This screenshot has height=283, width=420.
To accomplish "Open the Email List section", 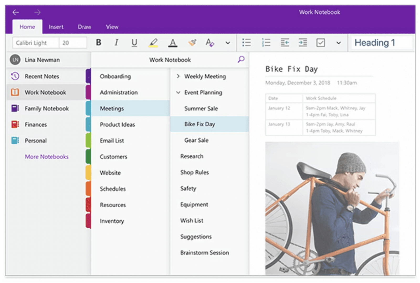I will (x=130, y=141).
